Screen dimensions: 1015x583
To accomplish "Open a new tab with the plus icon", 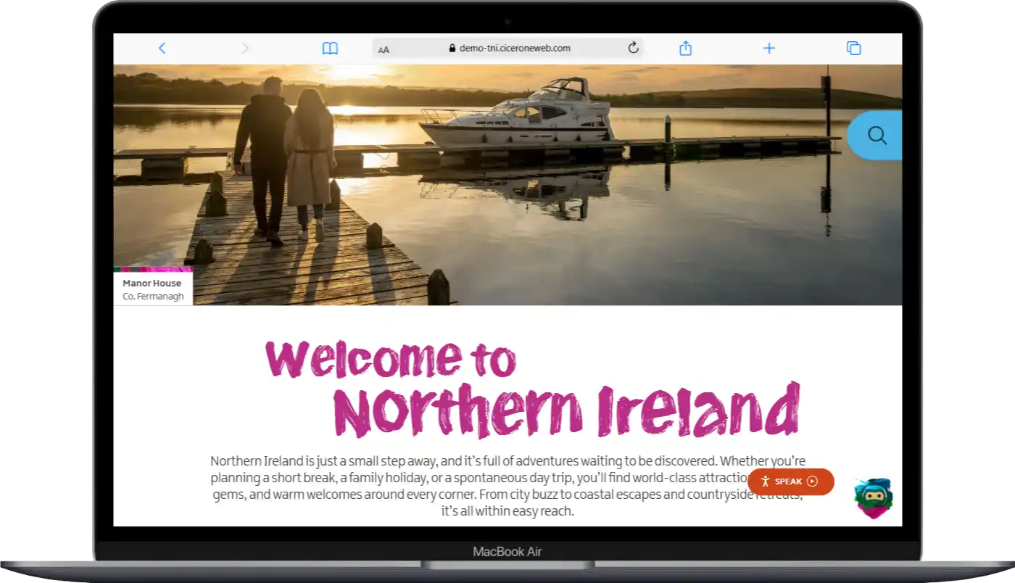I will (769, 48).
